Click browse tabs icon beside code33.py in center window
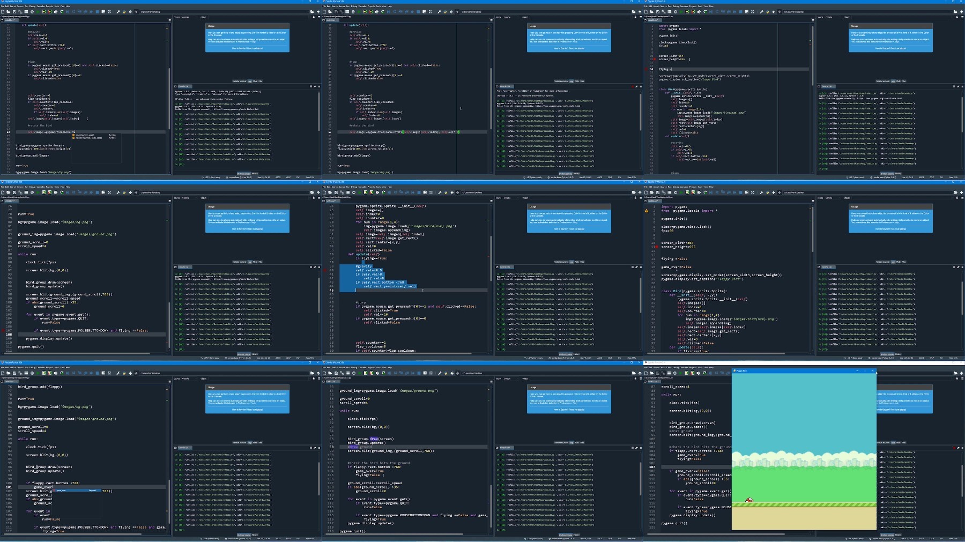 tap(324, 201)
